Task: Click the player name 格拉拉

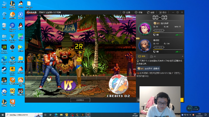Action: (156, 40)
